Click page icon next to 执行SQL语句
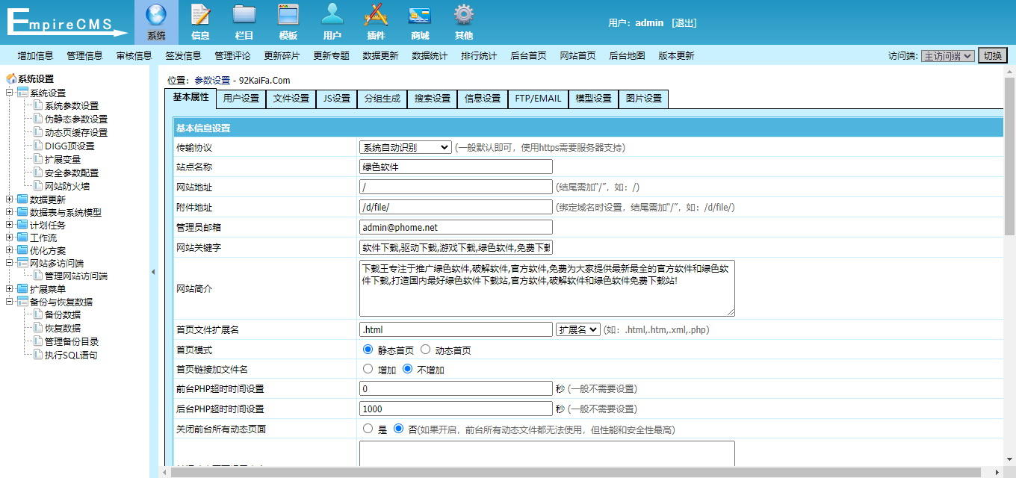1016x478 pixels. (38, 355)
